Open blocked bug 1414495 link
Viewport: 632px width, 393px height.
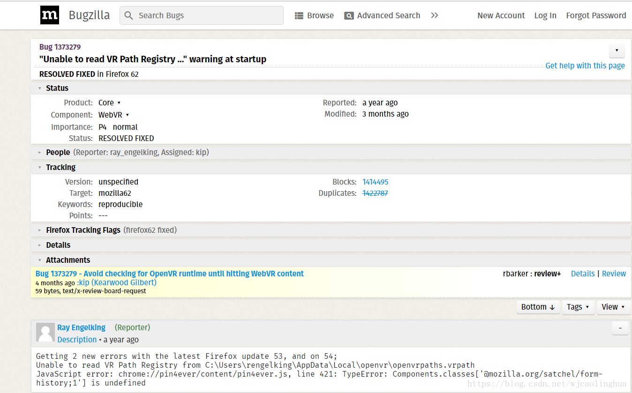point(376,182)
